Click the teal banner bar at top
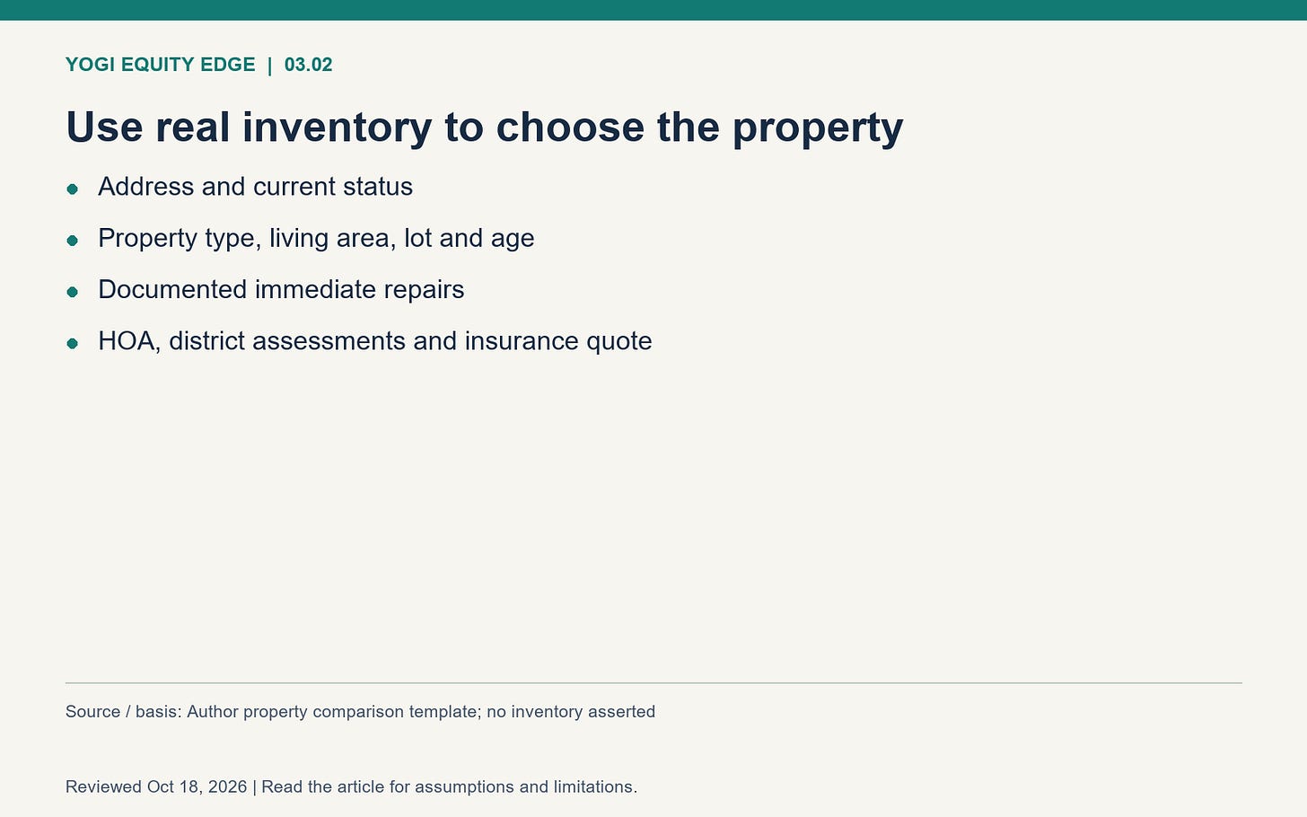 pyautogui.click(x=653, y=10)
